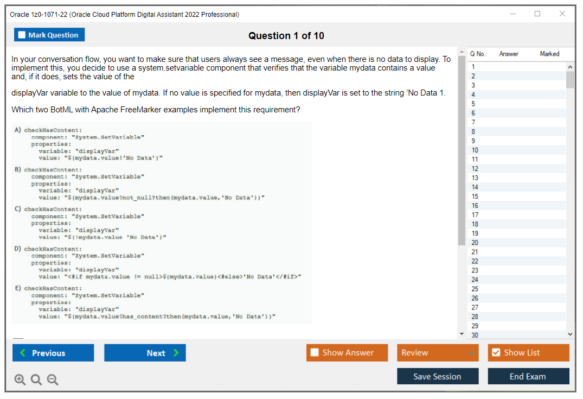Screen dimensions: 583x399
Task: Click End Exam
Action: point(528,376)
